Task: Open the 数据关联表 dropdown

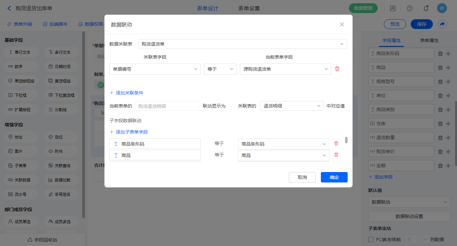Action: (242, 44)
